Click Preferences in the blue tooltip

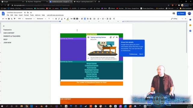(133, 54)
